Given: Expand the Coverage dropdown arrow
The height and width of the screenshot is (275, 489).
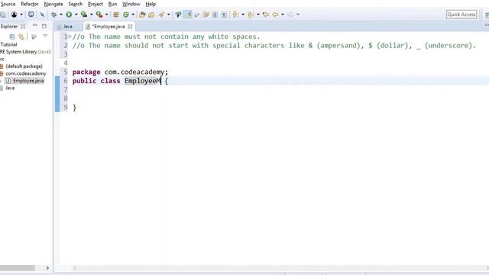Looking at the screenshot, I should pos(92,15).
